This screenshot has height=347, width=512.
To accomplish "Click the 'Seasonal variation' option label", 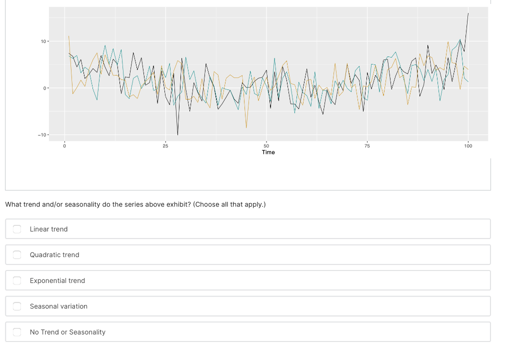I will [59, 306].
